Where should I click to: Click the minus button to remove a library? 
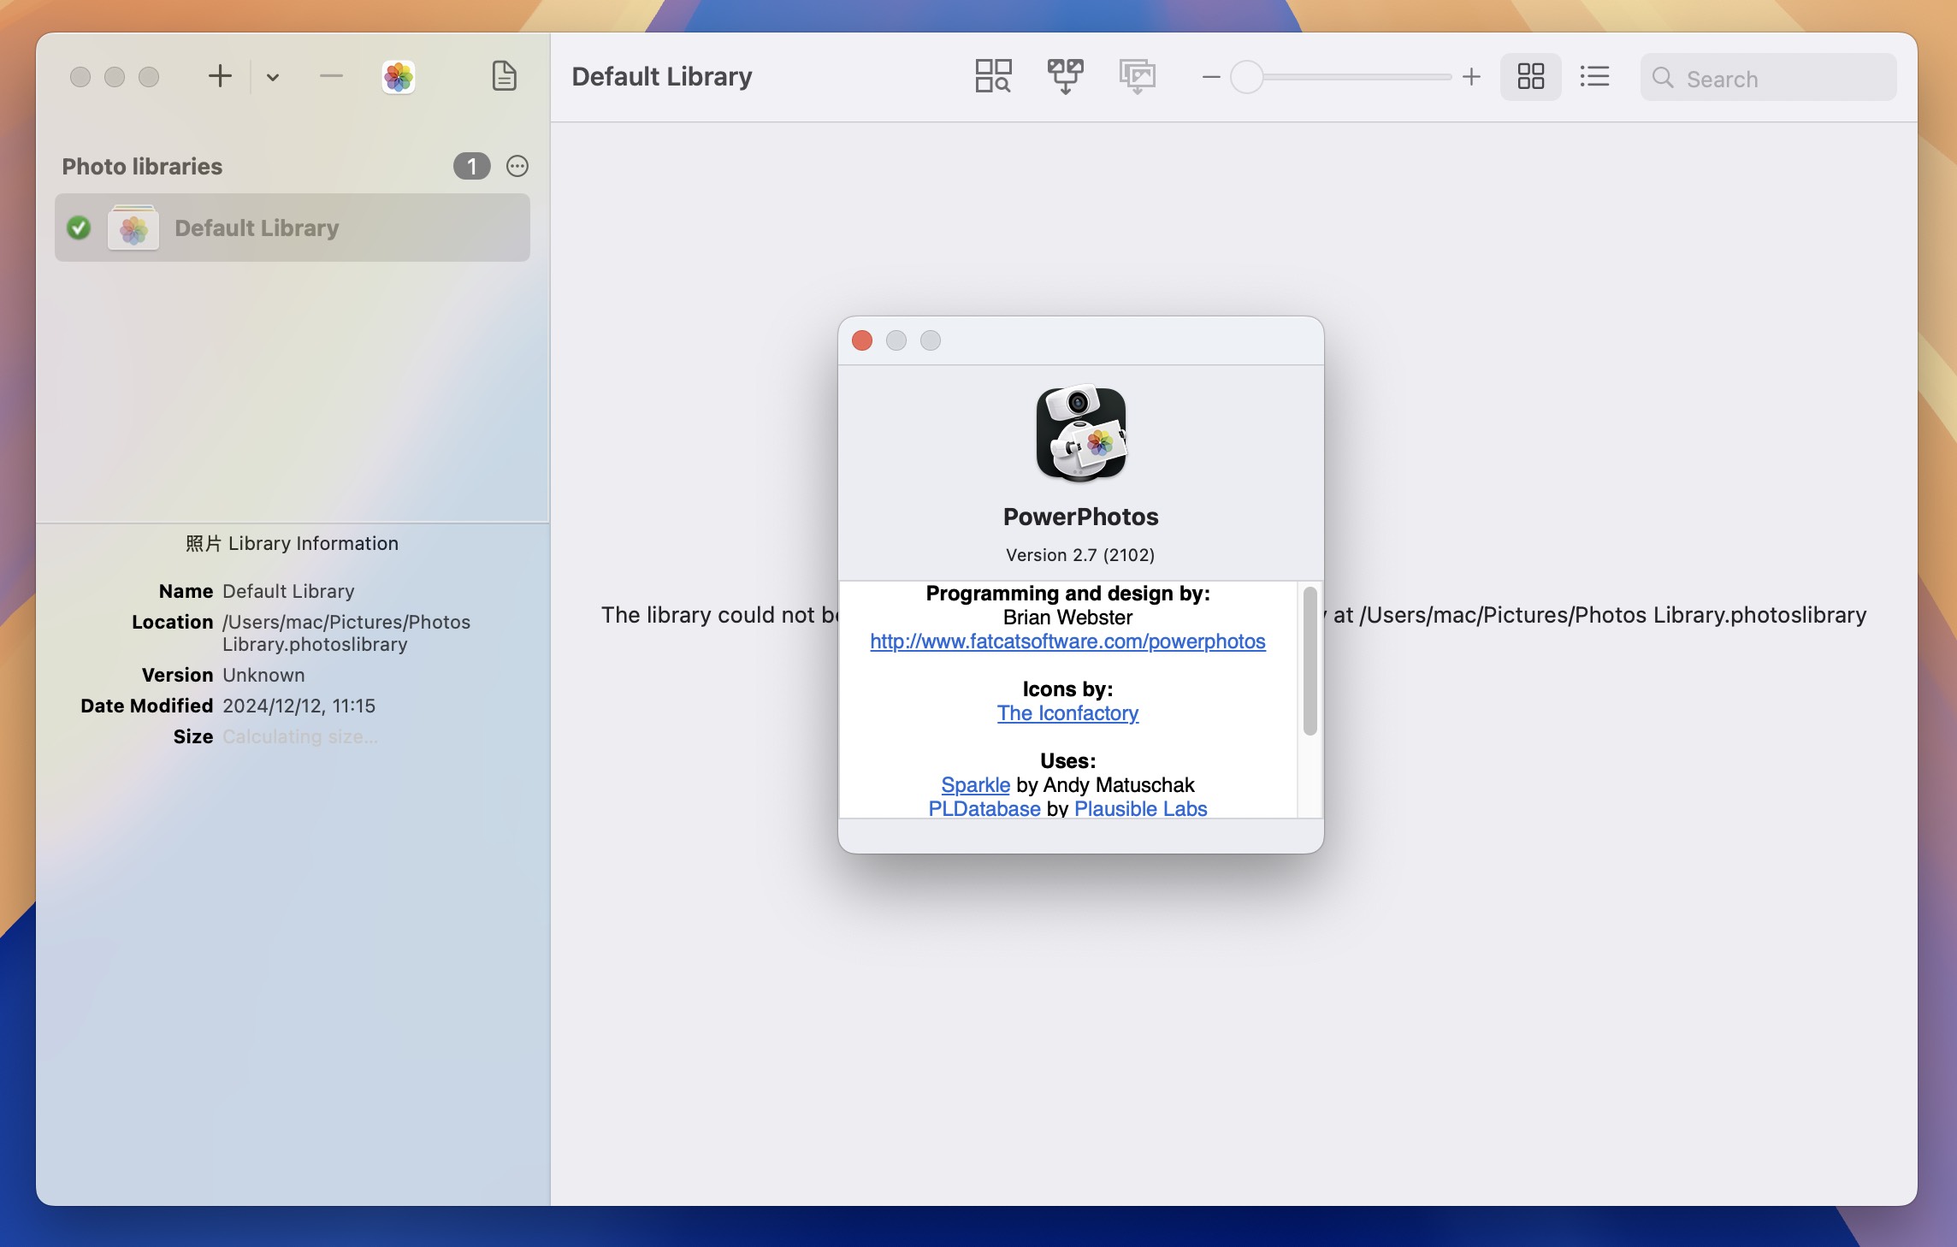(331, 77)
